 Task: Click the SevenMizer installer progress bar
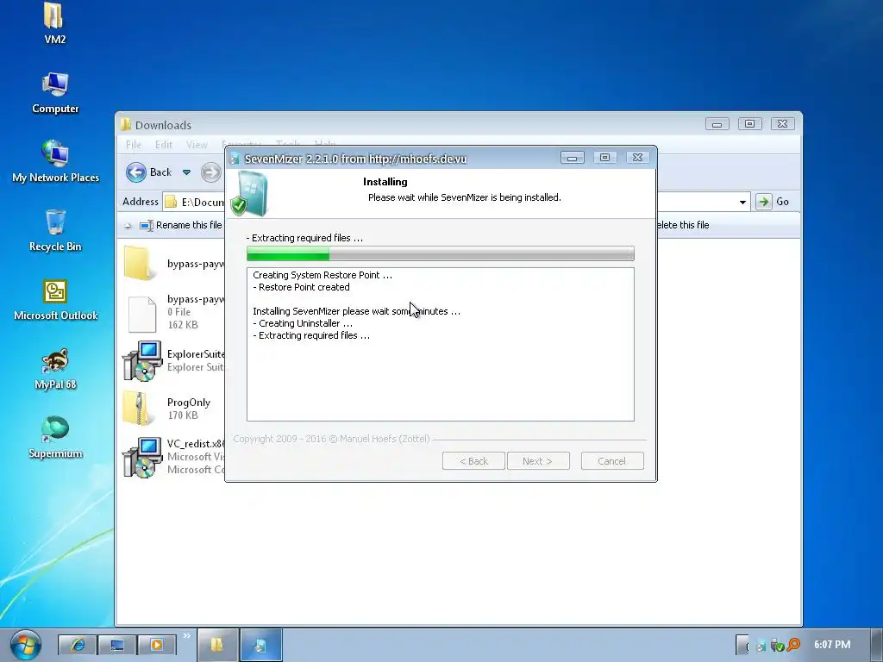pos(441,254)
